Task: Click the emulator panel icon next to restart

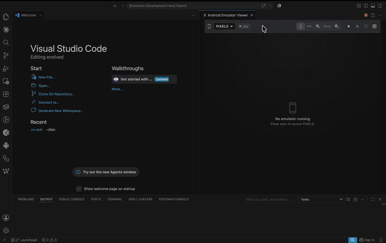Action: pyautogui.click(x=374, y=26)
